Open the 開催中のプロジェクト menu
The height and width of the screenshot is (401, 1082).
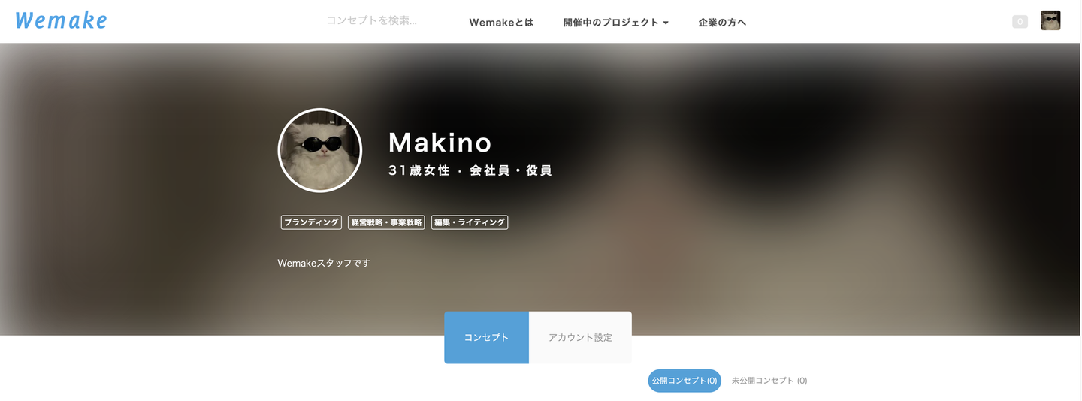point(615,23)
